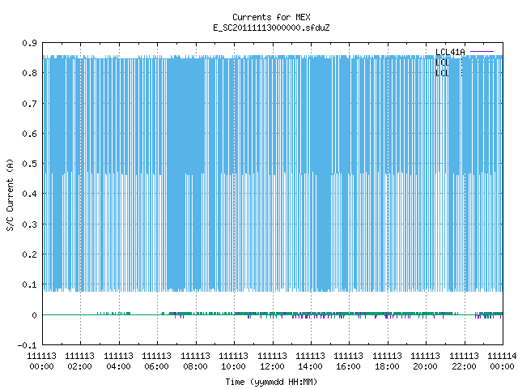Click the y-axis tick value 0.7
Screen dimensions: 518x389
click(30, 104)
